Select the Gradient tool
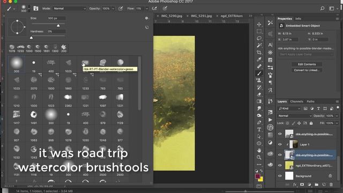The image size is (343, 193). tap(259, 101)
